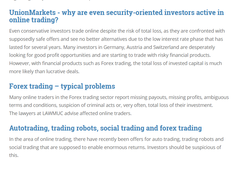Click the "UnionMarkets" heading about security-oriented investors
Screen dimensions: 247x170
(116, 16)
